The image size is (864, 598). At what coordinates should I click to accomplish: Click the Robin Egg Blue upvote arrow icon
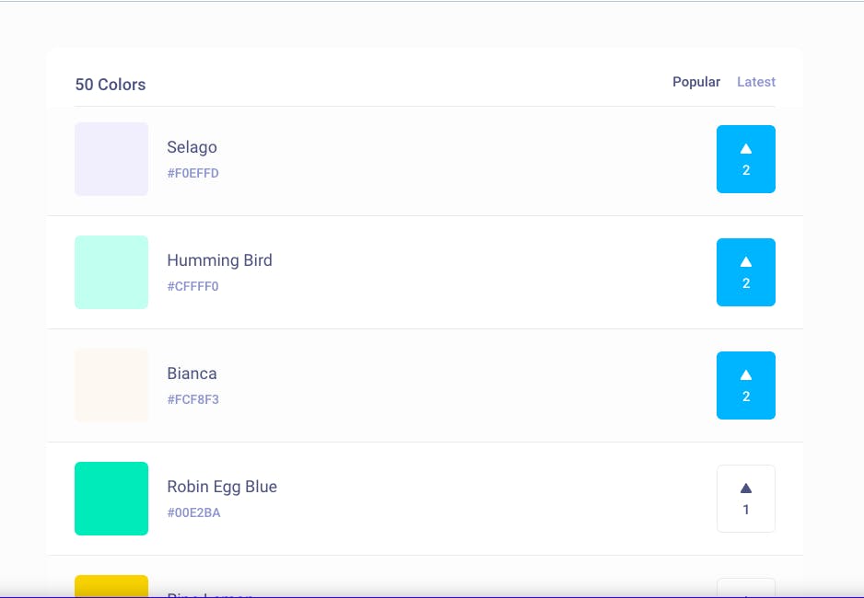[745, 488]
